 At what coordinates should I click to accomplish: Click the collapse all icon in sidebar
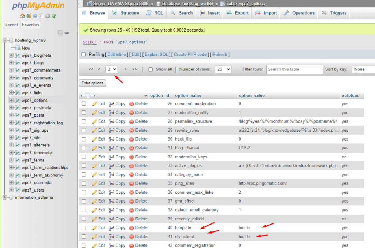pos(60,33)
